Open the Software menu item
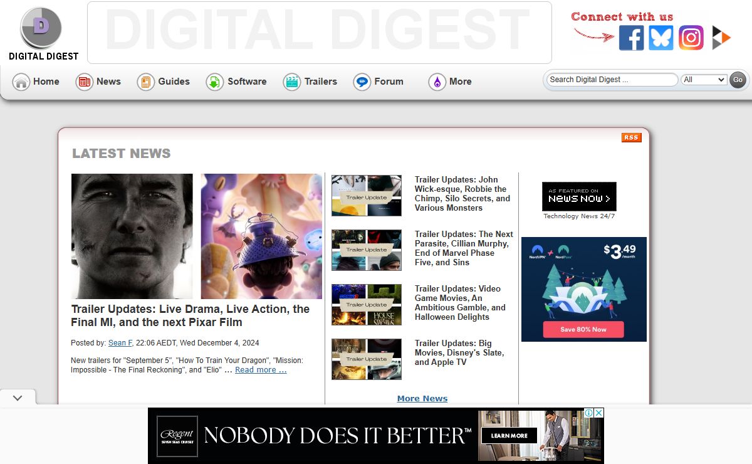Screen dimensions: 752x464 (x=247, y=82)
